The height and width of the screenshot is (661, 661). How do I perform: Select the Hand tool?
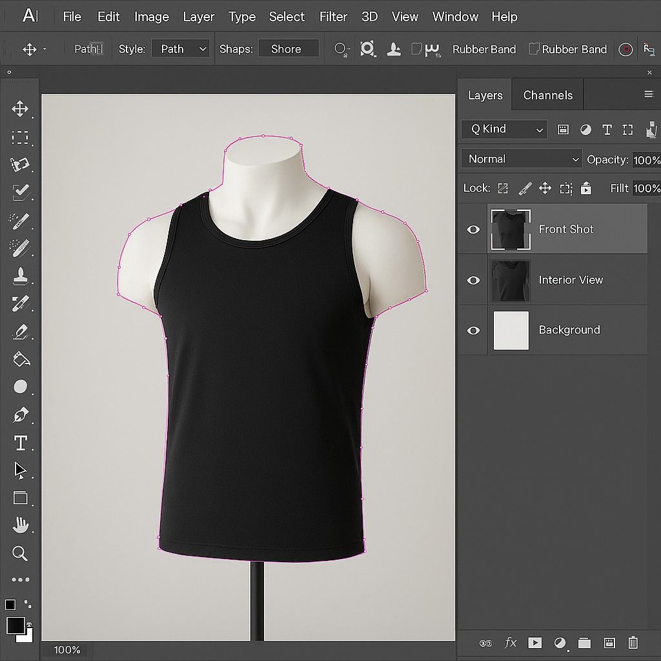pos(20,525)
